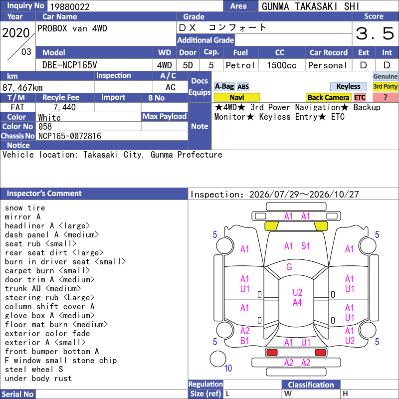
Task: Click the year 2020
Action: 16,33
